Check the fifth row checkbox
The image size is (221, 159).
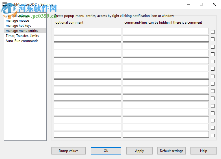[213, 61]
